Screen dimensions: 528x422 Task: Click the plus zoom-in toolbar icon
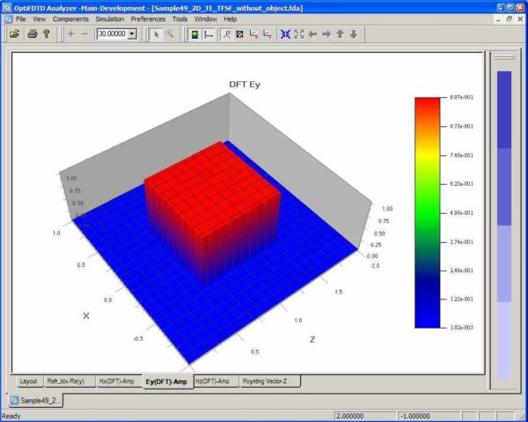tap(70, 33)
